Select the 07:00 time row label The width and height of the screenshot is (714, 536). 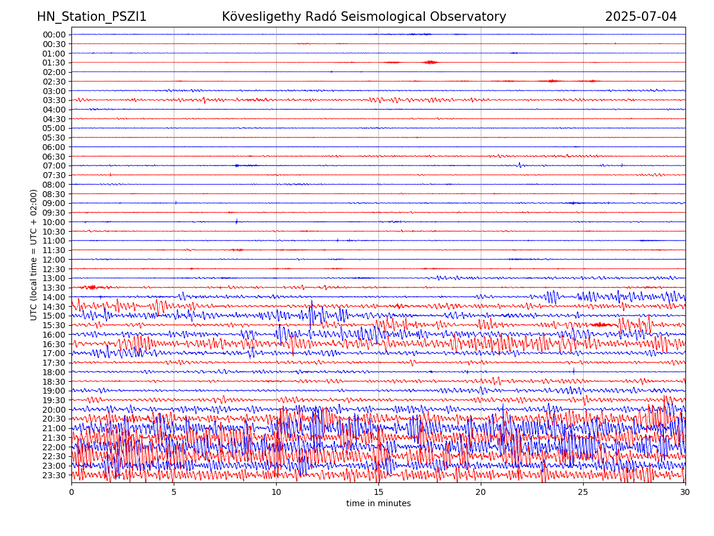(54, 166)
